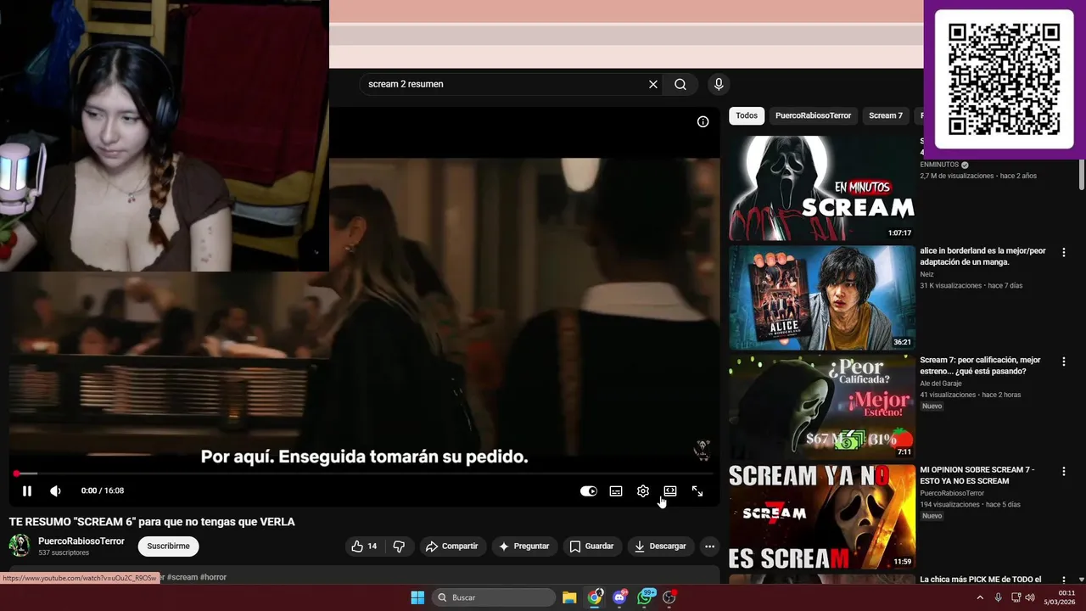This screenshot has width=1086, height=611.
Task: Open File Explorer from the taskbar
Action: (x=569, y=597)
